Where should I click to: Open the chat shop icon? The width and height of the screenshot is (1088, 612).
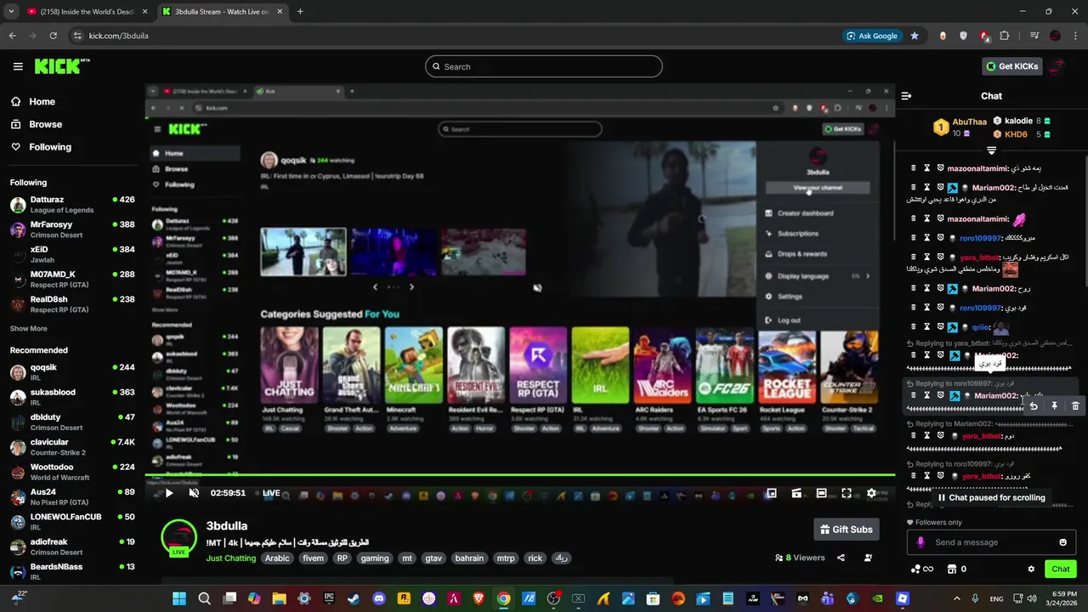click(952, 569)
